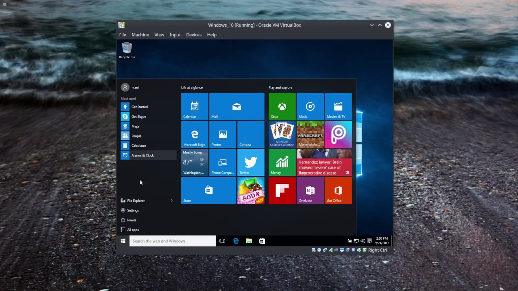This screenshot has height=291, width=518.
Task: Open VirtualBox window menu dropdown arrow in title bar
Action: (372, 25)
